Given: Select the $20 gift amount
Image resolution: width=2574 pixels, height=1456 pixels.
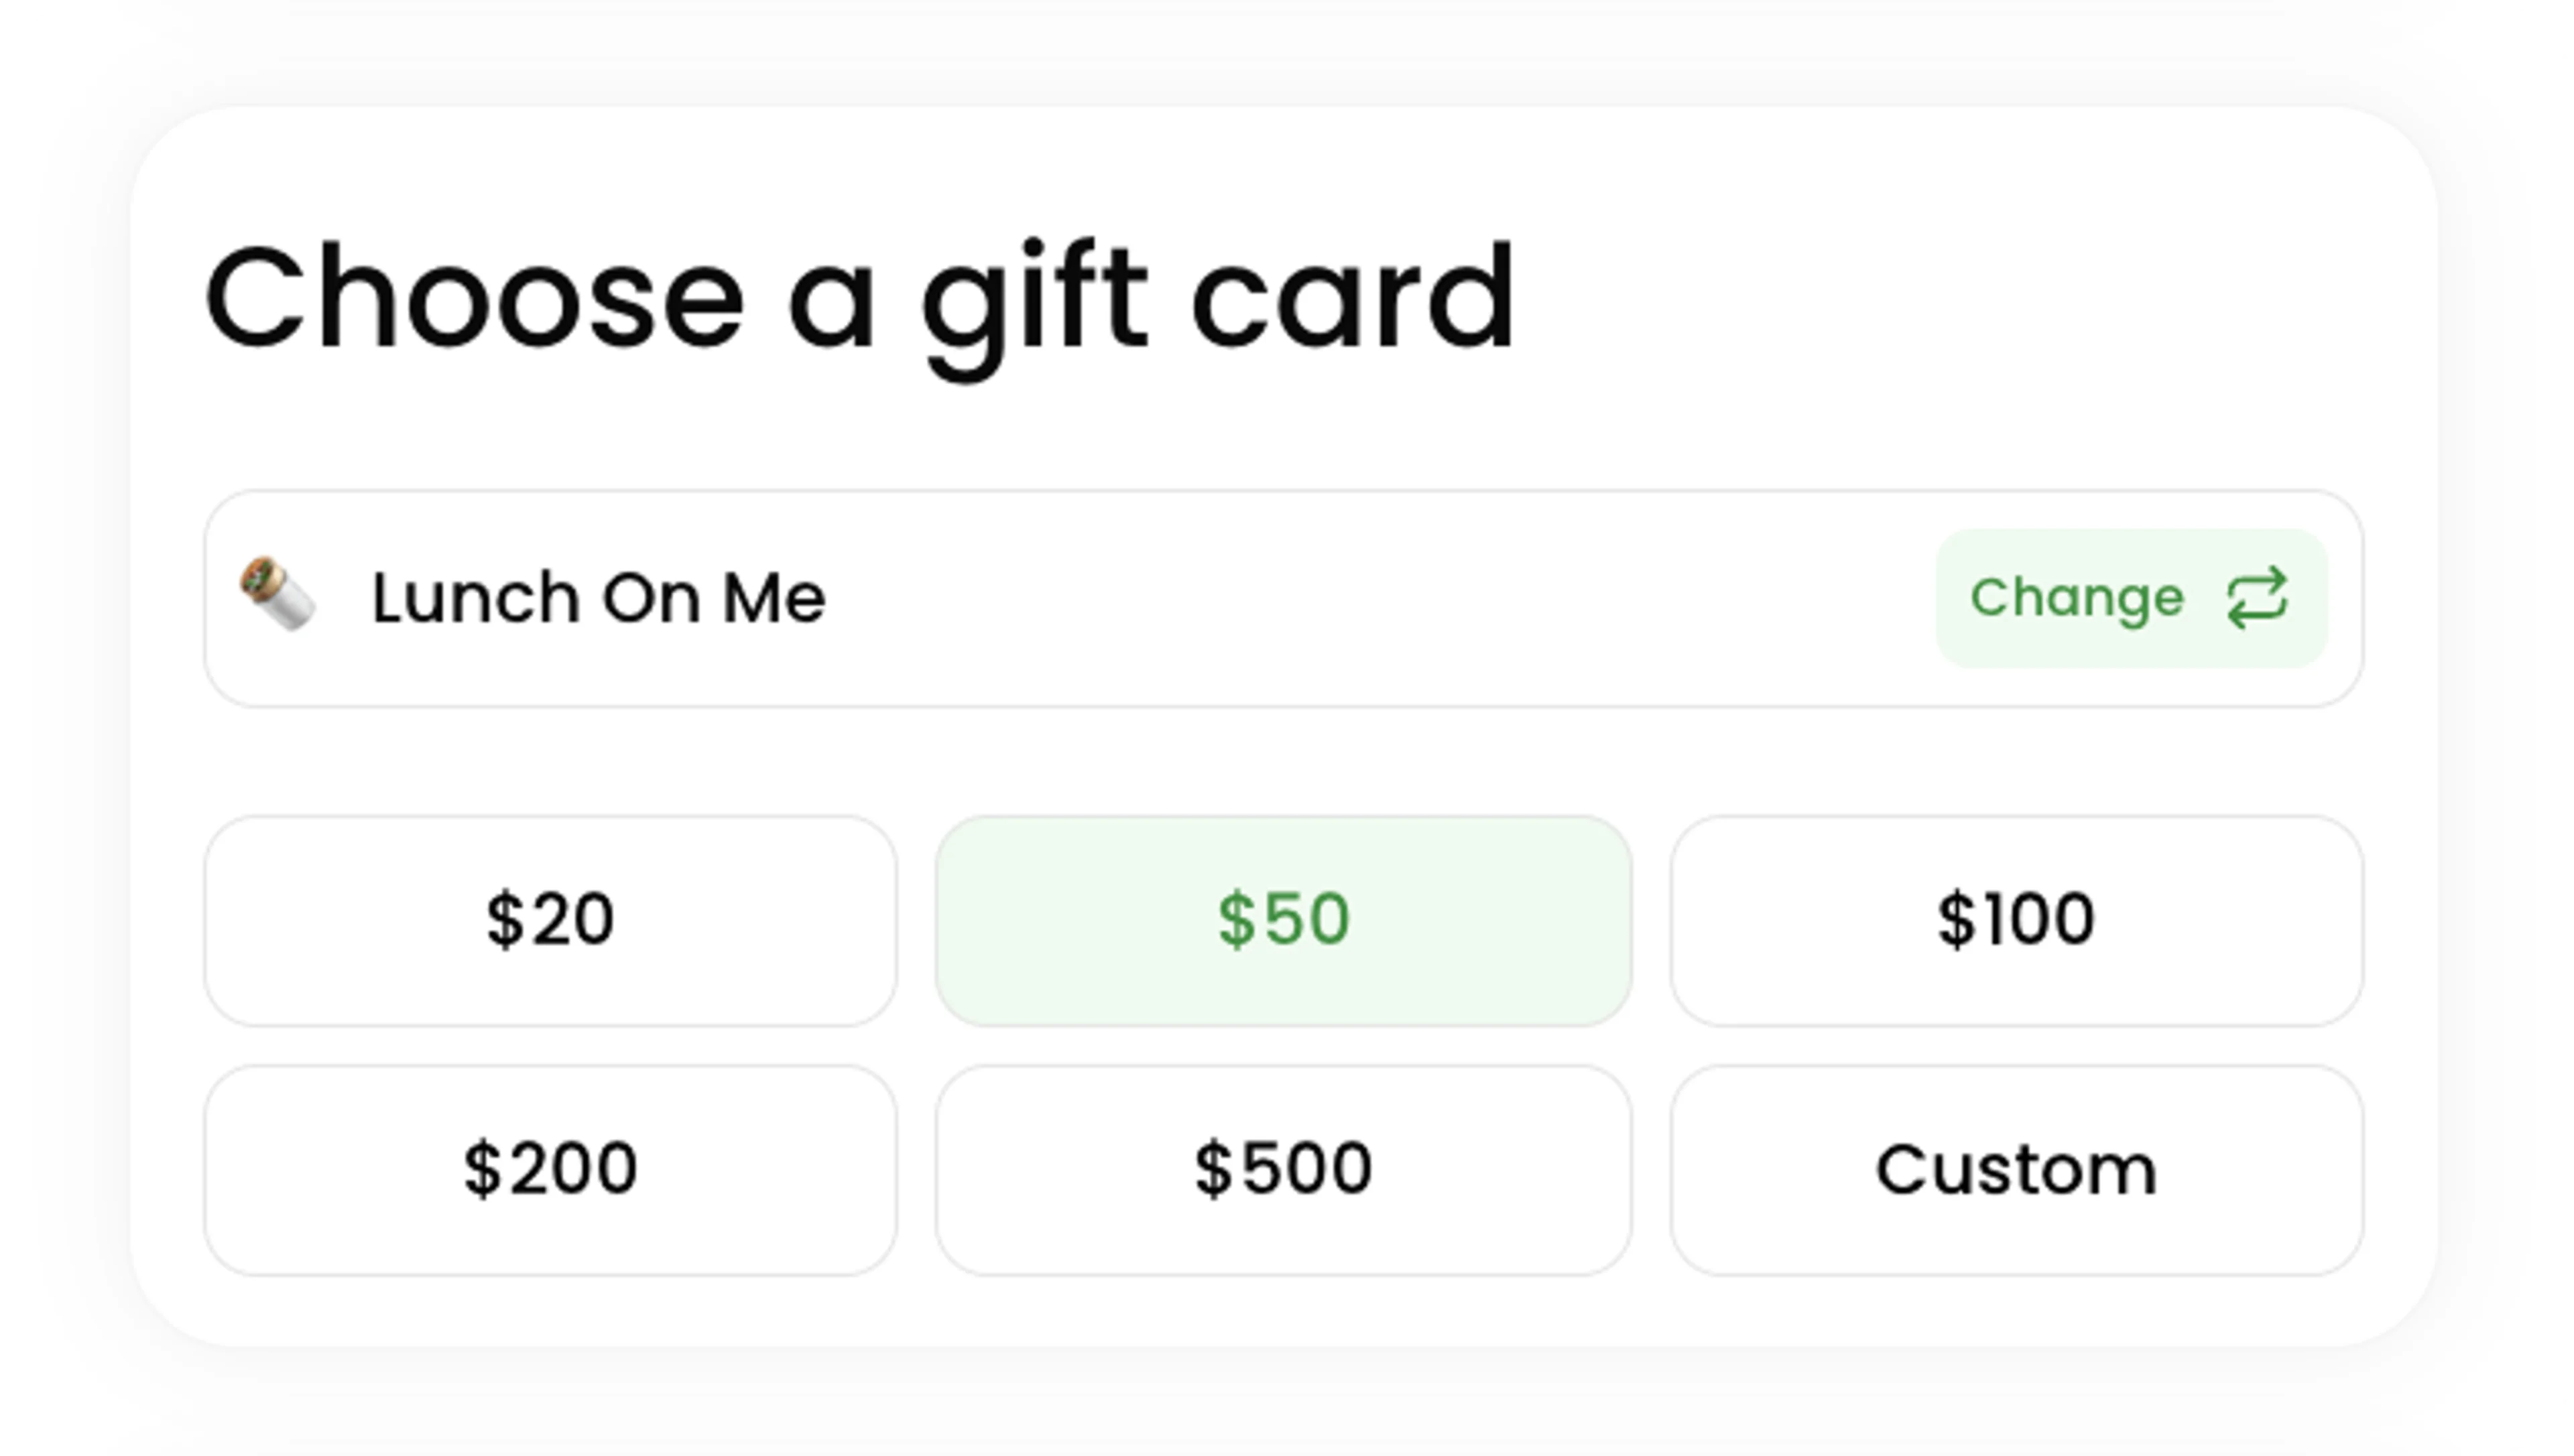Looking at the screenshot, I should 550,920.
